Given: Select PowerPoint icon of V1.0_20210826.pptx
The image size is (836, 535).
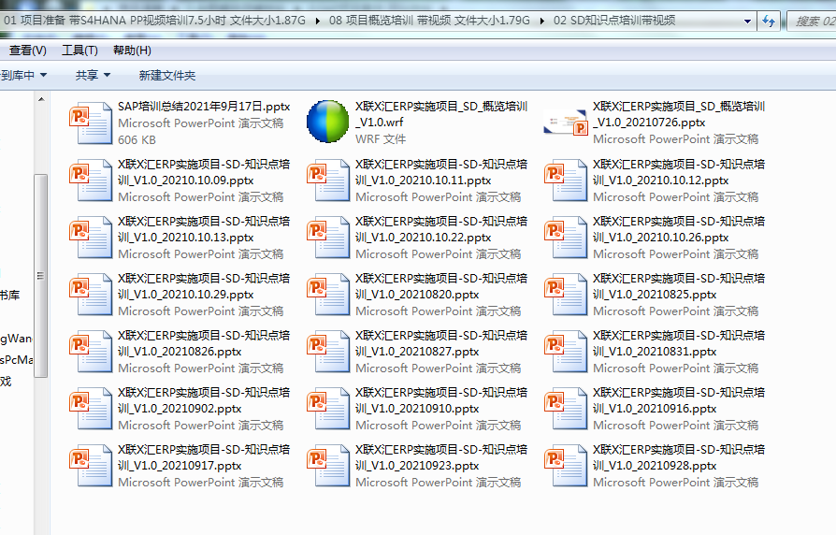Looking at the screenshot, I should pos(91,351).
